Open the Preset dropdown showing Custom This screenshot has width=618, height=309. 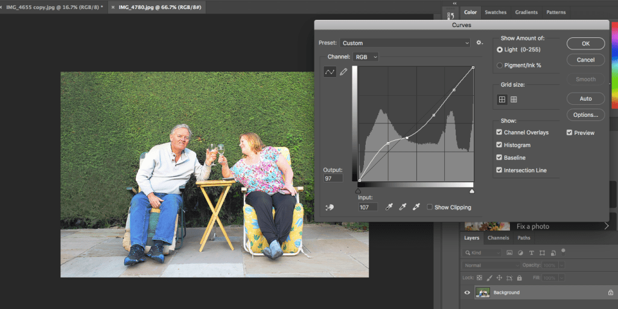tap(404, 43)
